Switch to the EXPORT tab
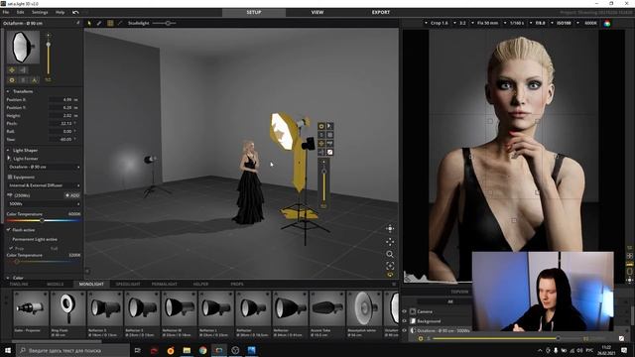Viewport: 635px width, 357px height. 381,13
